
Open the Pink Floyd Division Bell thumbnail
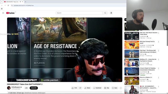point(132,54)
